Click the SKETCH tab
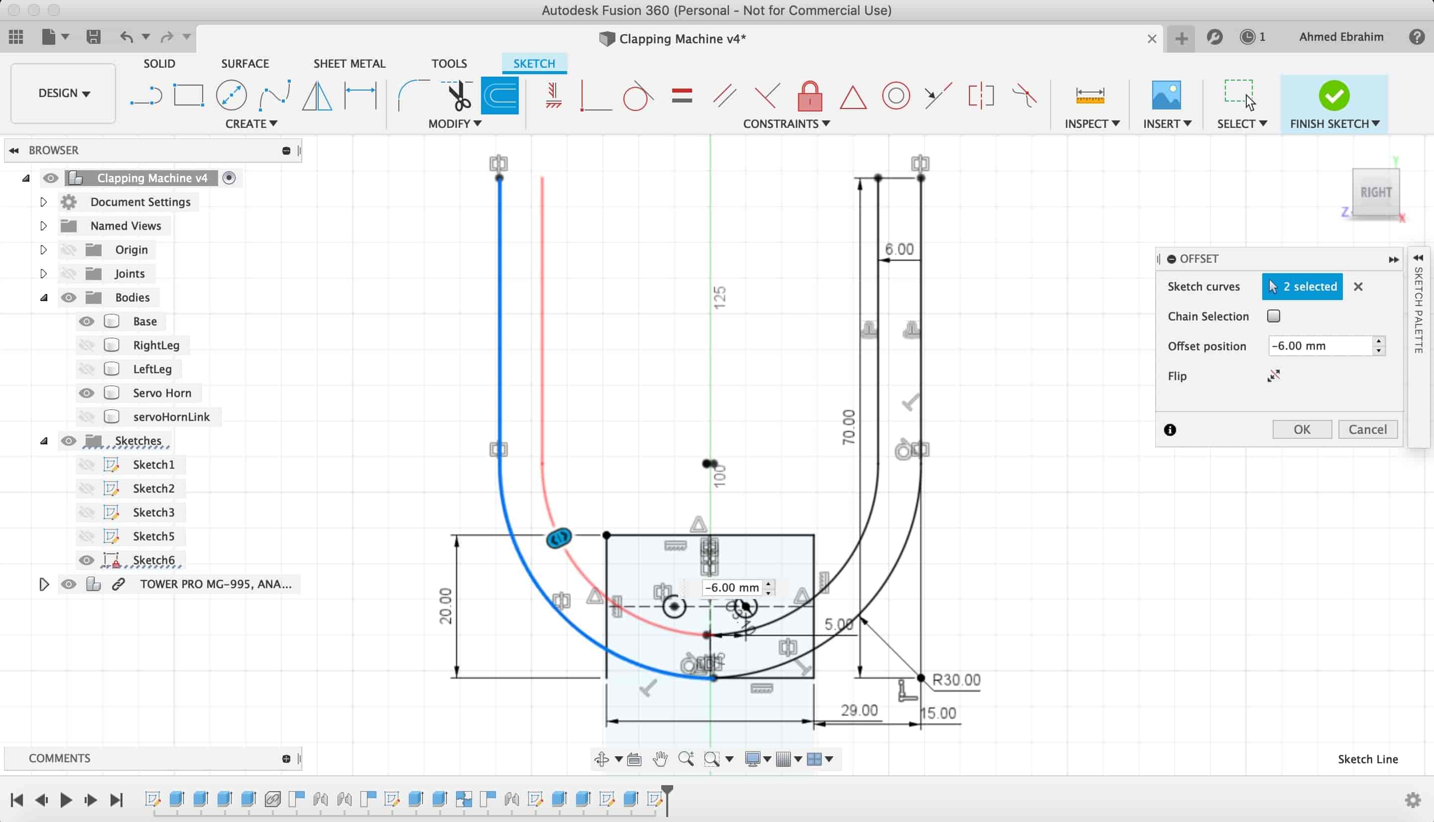 point(534,63)
